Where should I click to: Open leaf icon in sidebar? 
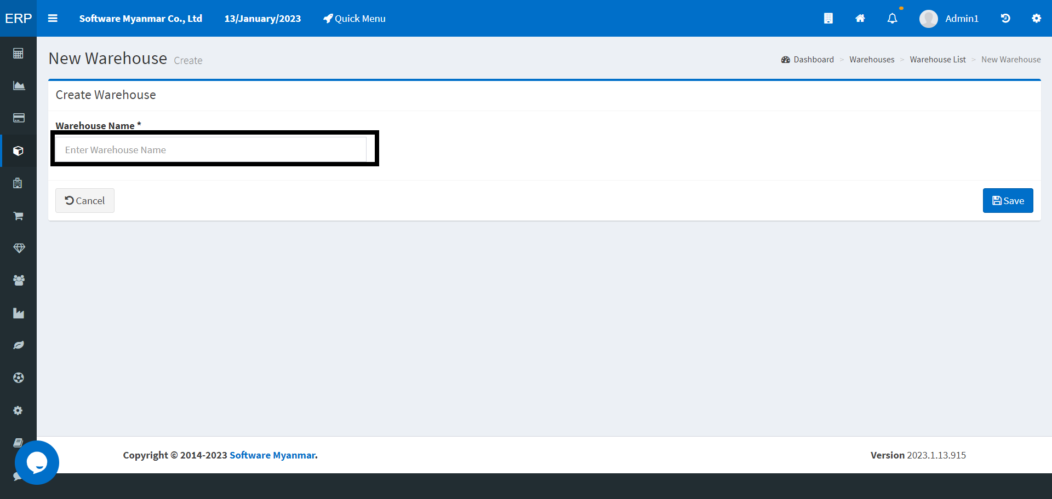(19, 345)
